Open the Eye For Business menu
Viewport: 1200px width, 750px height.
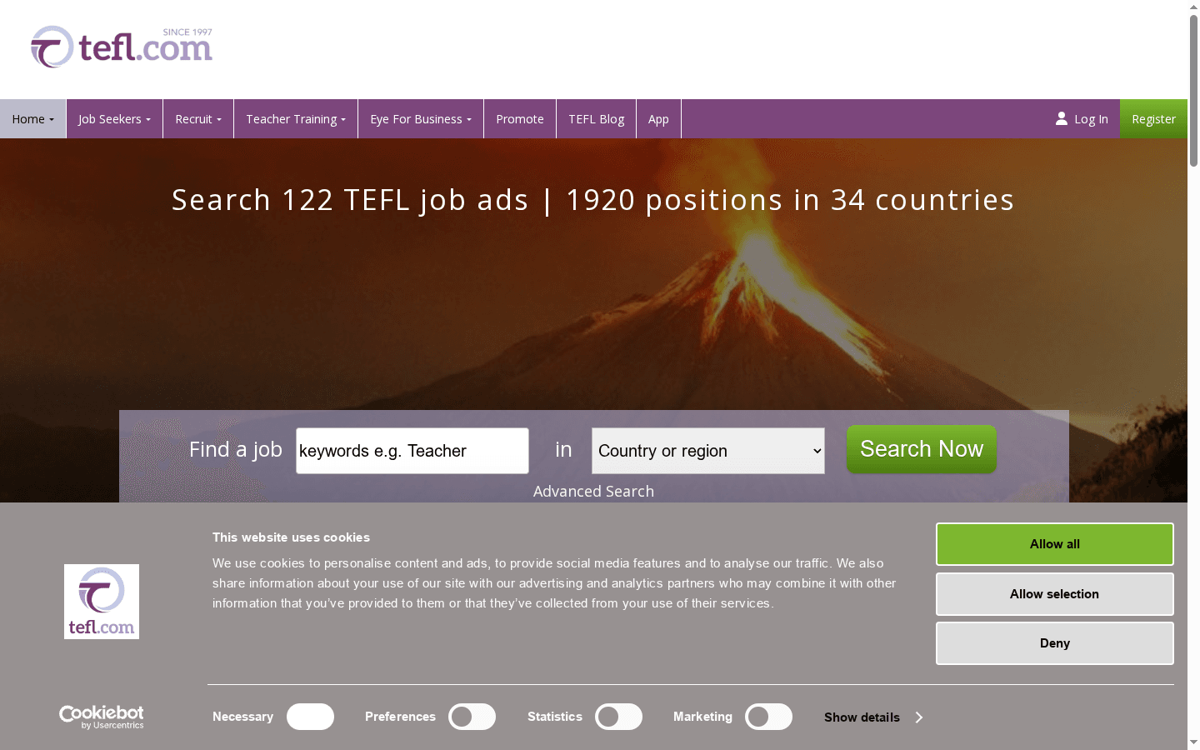point(420,118)
